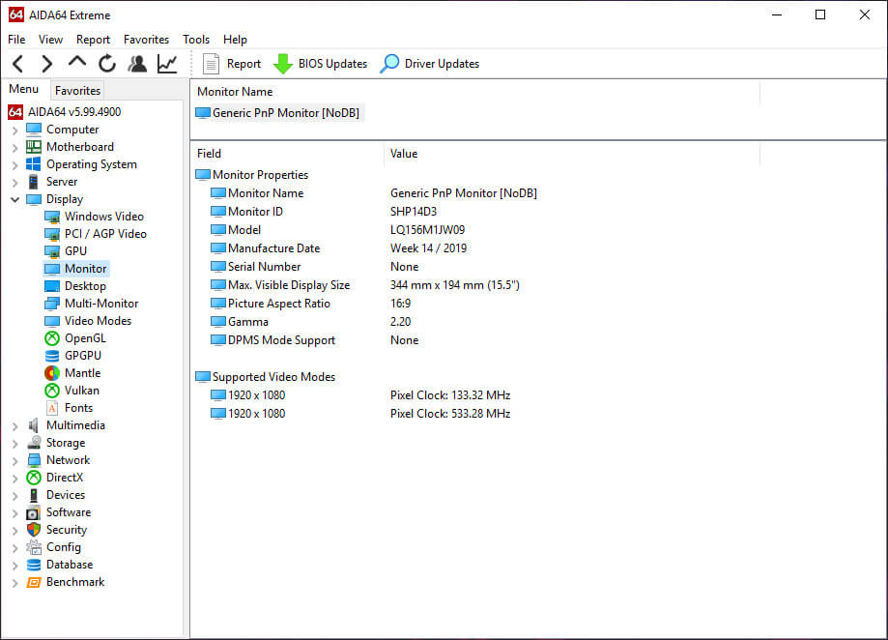Switch to the Favorites tab
The image size is (888, 640).
point(77,90)
